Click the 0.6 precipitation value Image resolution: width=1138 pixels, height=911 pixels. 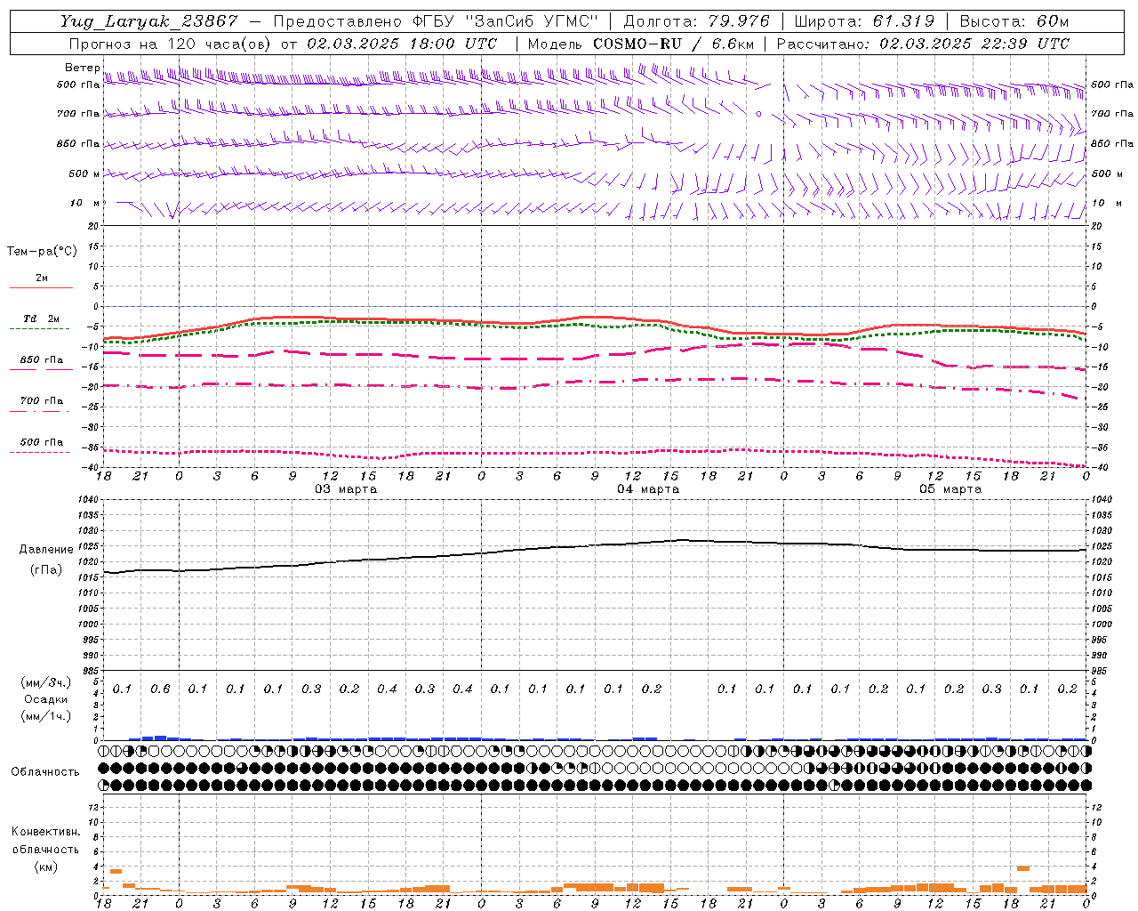tap(160, 689)
